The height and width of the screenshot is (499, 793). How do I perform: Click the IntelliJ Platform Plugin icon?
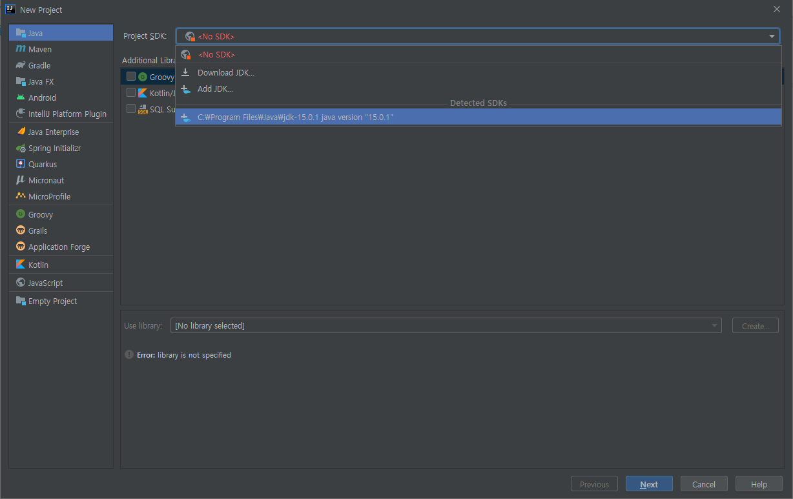(21, 114)
